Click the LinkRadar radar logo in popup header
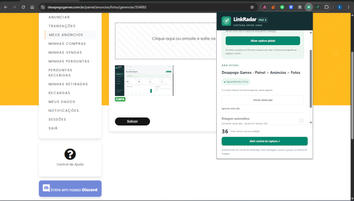Image resolution: width=354 pixels, height=201 pixels. 226,21
